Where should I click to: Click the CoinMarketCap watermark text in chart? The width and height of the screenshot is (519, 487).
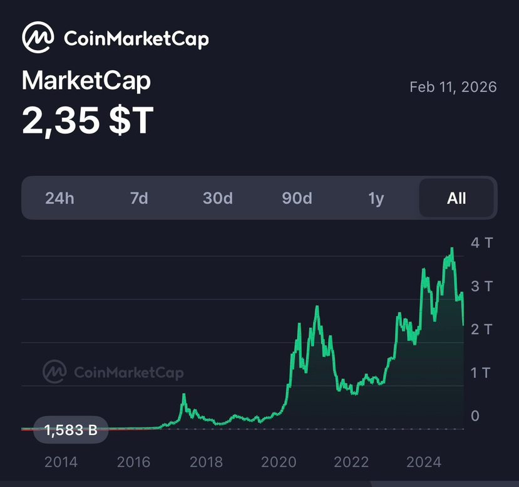(128, 372)
